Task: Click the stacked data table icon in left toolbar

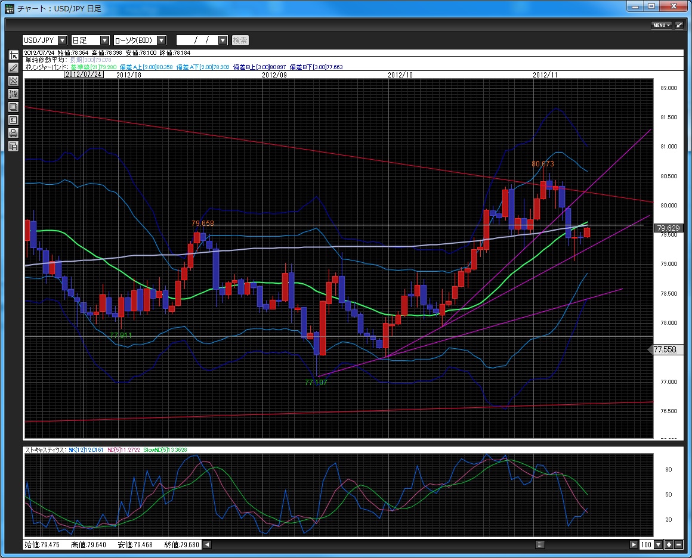Action: [13, 107]
